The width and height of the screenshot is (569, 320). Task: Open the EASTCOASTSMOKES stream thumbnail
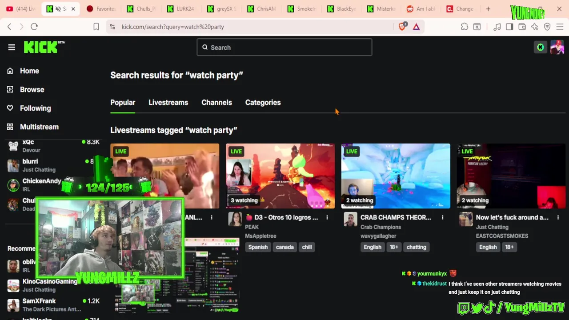tap(511, 176)
